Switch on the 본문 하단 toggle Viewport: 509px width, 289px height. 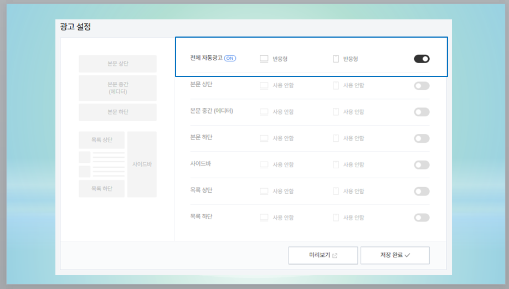(421, 138)
